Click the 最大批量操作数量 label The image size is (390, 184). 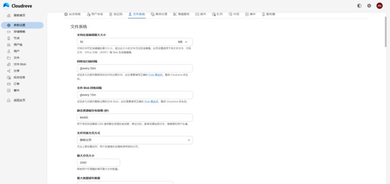coord(88,178)
